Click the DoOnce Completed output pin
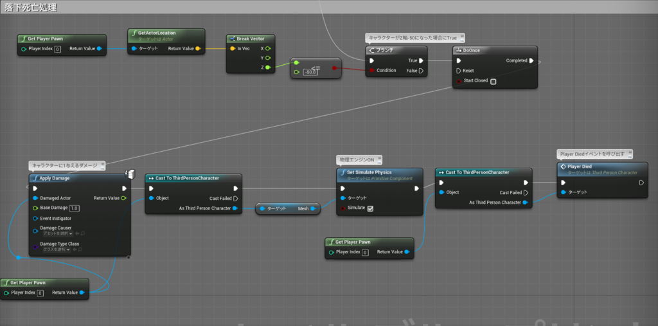The image size is (658, 326). (x=531, y=60)
